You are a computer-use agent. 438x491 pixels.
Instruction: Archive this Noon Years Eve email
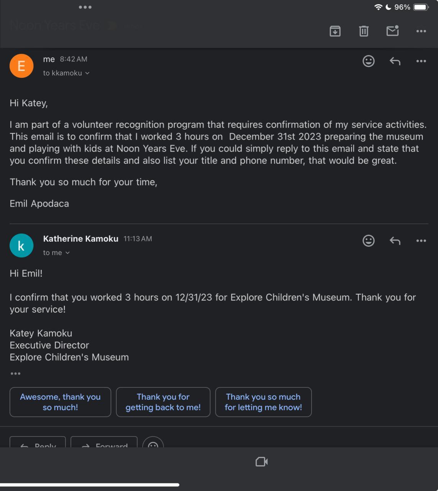point(335,31)
